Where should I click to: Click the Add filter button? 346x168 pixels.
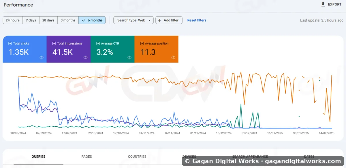pyautogui.click(x=169, y=20)
